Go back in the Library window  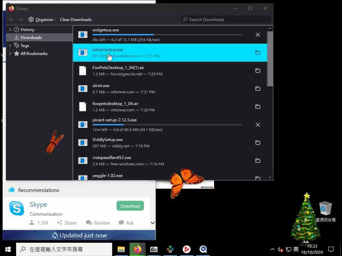coord(12,20)
